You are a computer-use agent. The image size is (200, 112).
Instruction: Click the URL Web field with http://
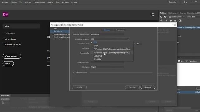(x=107, y=67)
